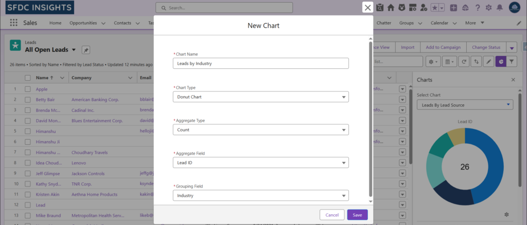Screen dimensions: 527x225
Task: Click the Setup gear icon in header
Action: pos(488,8)
